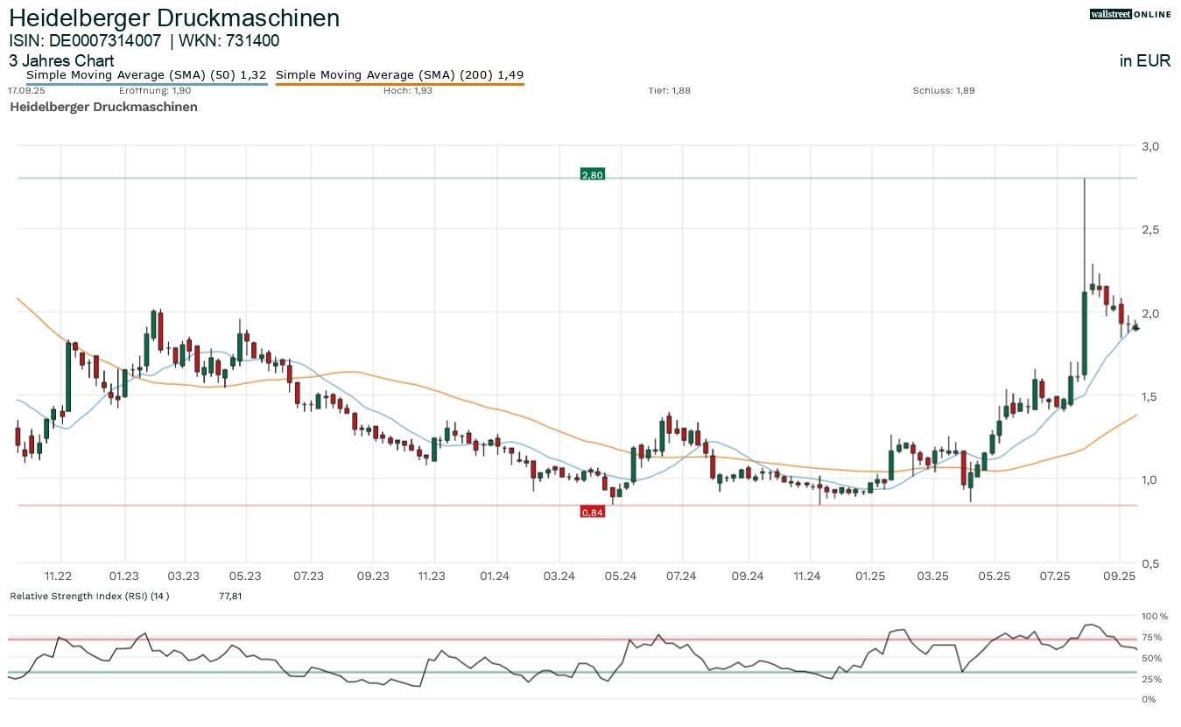1181x727 pixels.
Task: Click the Tief: 1,88 value
Action: (x=670, y=90)
